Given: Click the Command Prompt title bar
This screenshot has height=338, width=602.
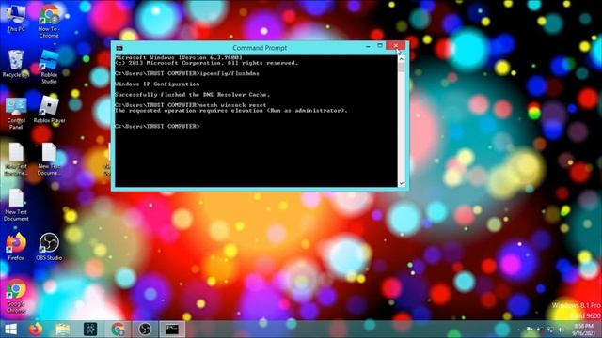Looking at the screenshot, I should pyautogui.click(x=260, y=48).
